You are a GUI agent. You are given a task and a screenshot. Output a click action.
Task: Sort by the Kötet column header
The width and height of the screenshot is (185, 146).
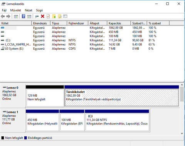[x=16, y=23]
